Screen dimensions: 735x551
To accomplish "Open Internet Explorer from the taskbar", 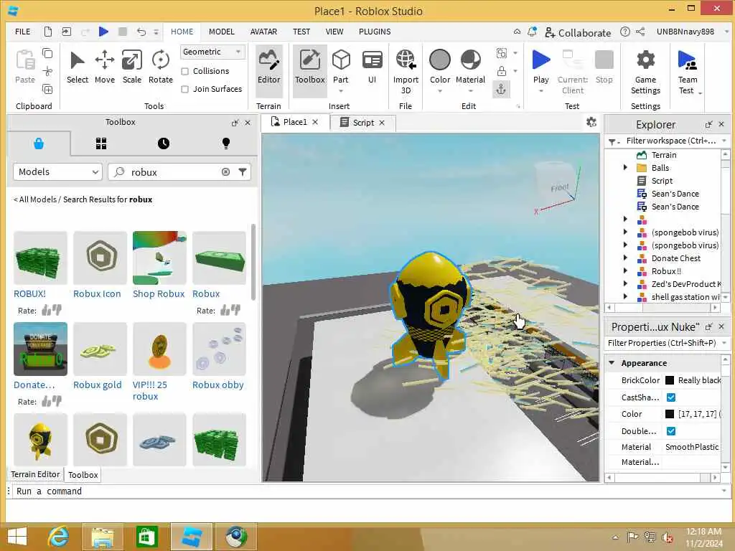I will [x=57, y=537].
